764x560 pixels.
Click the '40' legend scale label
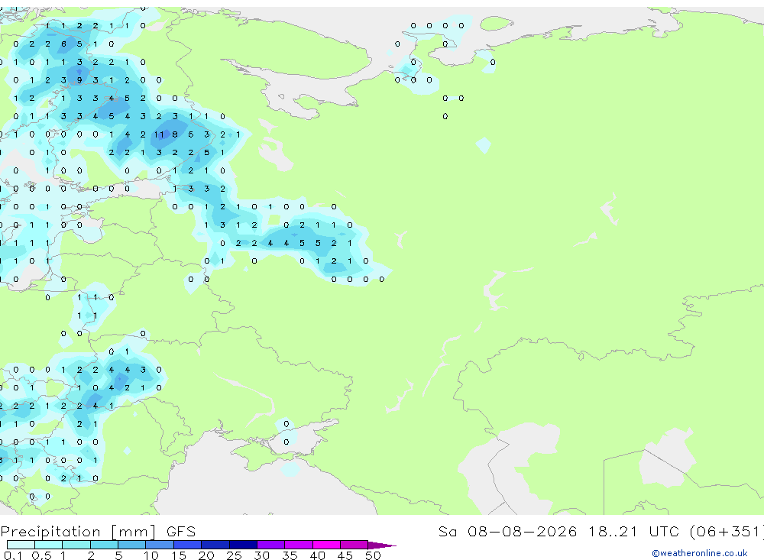(x=317, y=555)
